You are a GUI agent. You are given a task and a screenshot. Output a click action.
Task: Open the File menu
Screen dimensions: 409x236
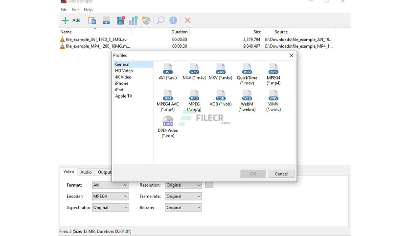(x=64, y=10)
